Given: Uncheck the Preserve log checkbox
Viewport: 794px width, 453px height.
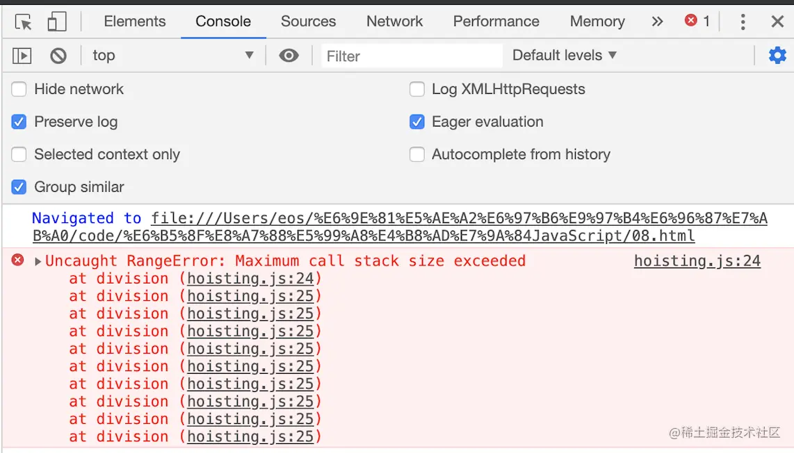Looking at the screenshot, I should coord(19,122).
